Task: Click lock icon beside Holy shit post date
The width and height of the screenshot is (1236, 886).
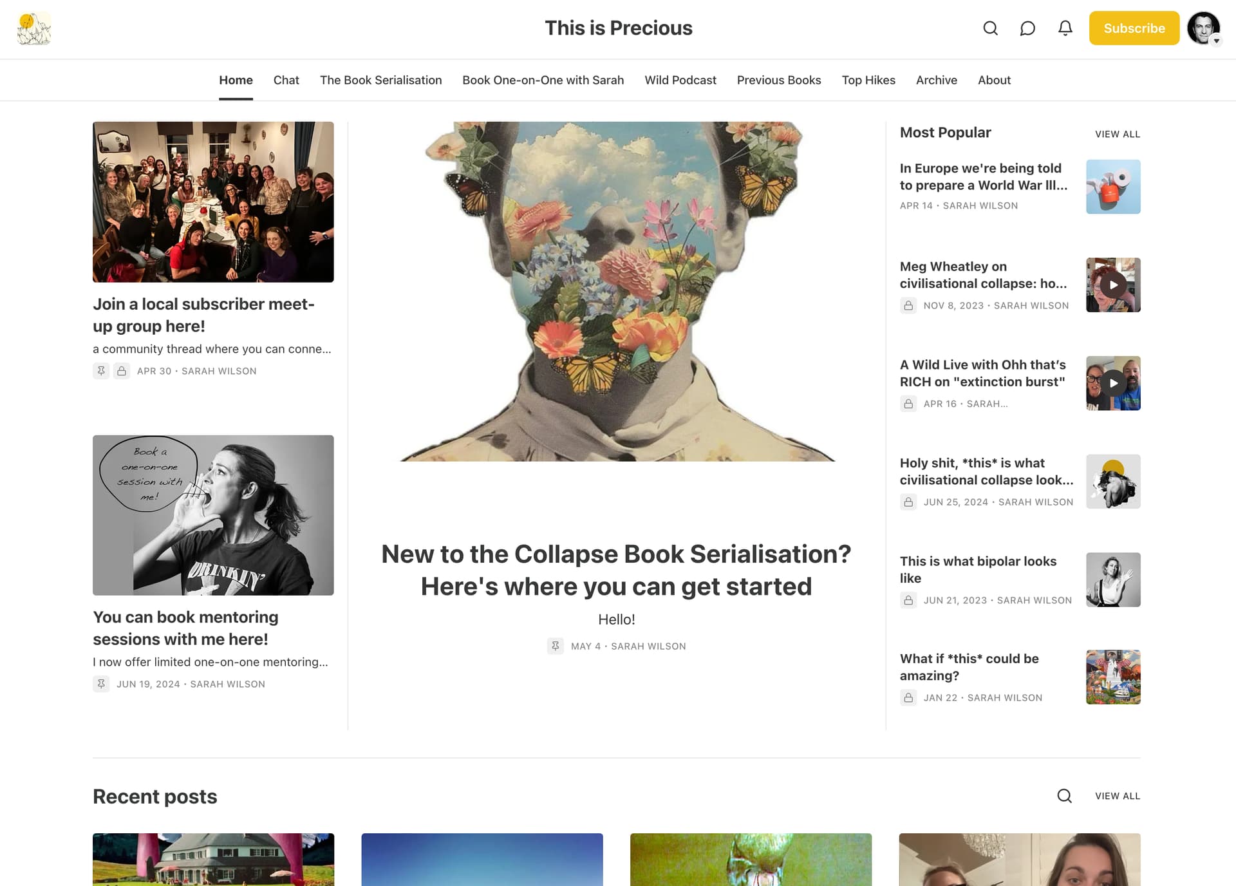Action: click(908, 502)
